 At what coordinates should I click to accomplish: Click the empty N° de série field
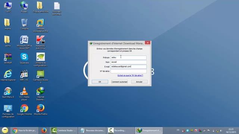pyautogui.click(x=128, y=71)
